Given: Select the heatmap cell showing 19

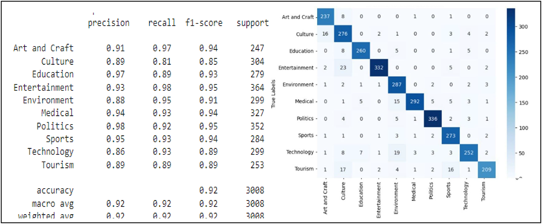Looking at the screenshot, I should pyautogui.click(x=397, y=153).
